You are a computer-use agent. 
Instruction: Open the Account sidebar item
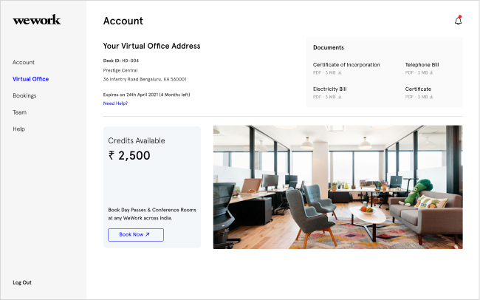[24, 62]
